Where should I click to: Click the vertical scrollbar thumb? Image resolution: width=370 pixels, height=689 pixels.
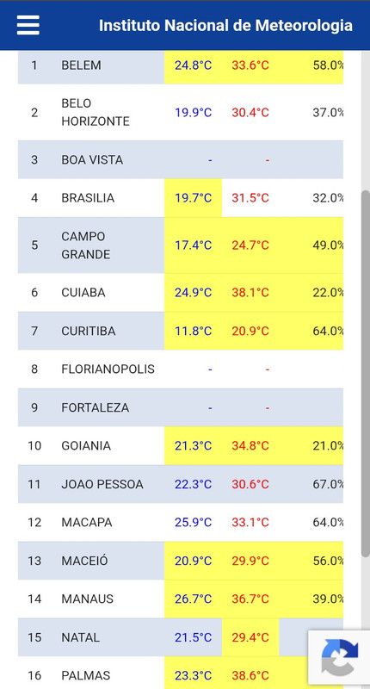[x=365, y=374]
